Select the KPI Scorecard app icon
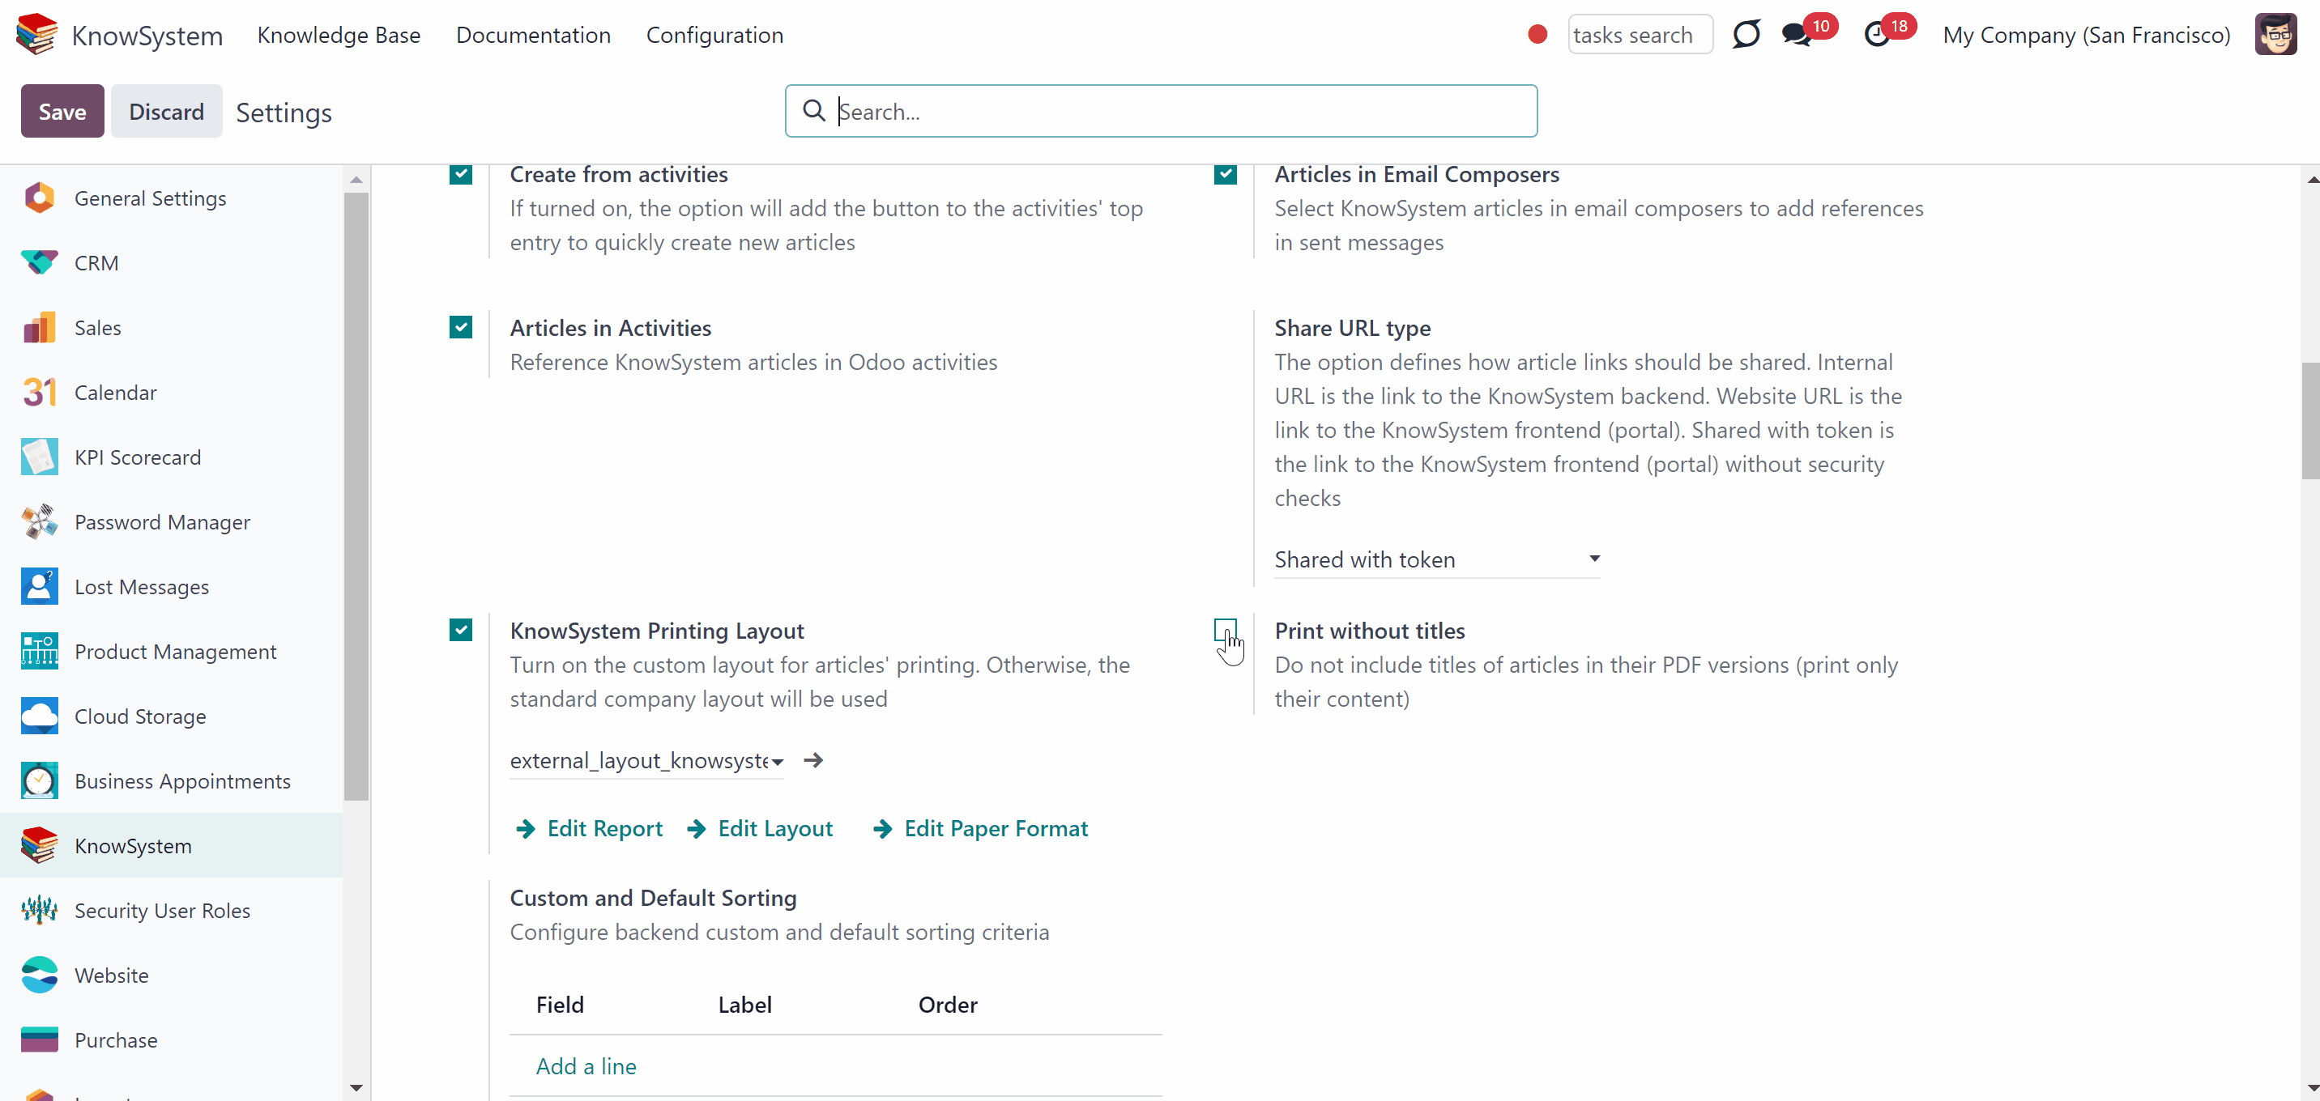Viewport: 2320px width, 1101px height. [40, 457]
